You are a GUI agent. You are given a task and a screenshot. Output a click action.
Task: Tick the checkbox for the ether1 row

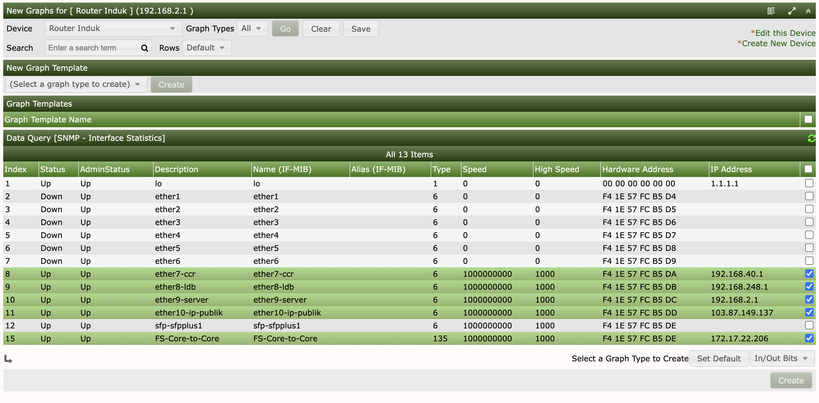pos(809,196)
